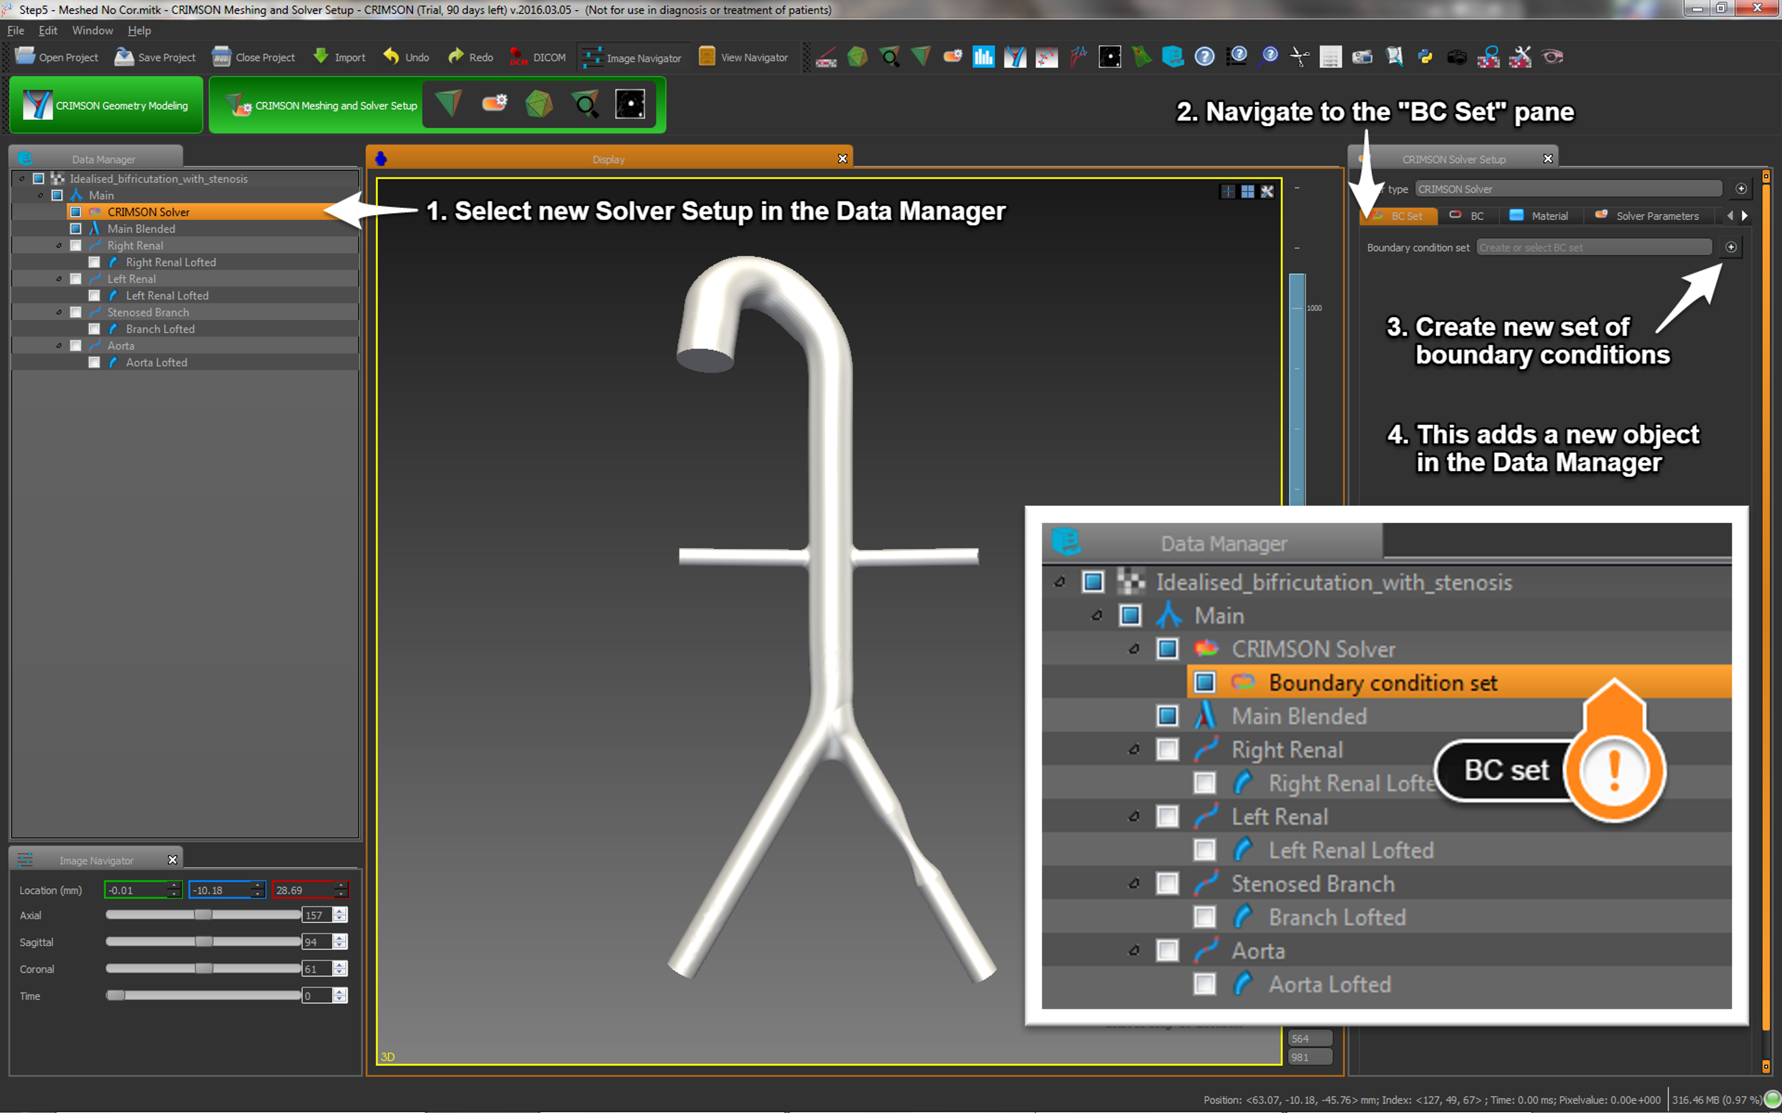Open the histogram chart icon in toolbar

coord(983,57)
